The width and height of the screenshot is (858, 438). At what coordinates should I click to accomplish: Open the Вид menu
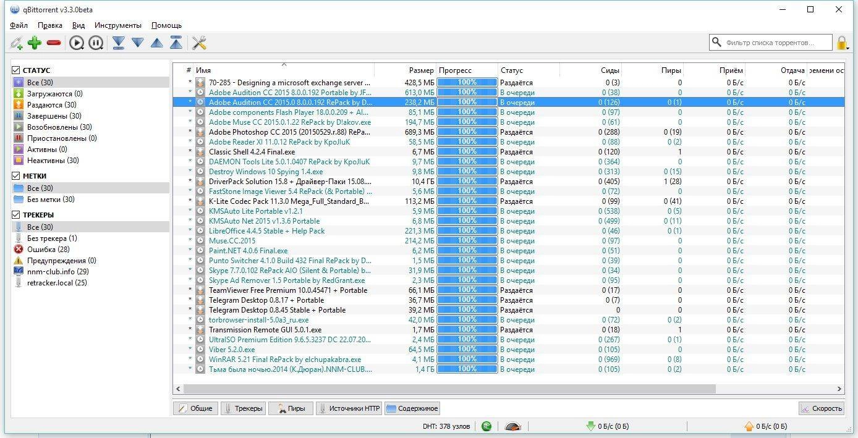79,25
